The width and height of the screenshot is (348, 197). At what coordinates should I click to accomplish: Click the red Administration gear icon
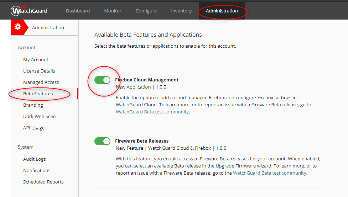[18, 27]
